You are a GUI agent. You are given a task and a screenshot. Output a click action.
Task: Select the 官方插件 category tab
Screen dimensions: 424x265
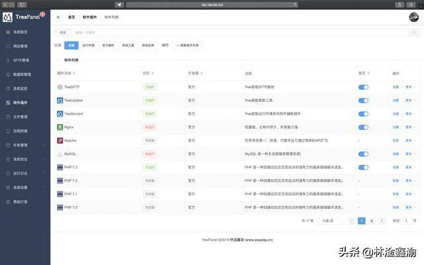pyautogui.click(x=108, y=46)
